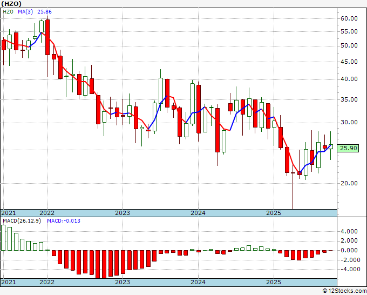Click the 2.000 MACD axis label
Viewport: 367px width, 295px height.
pos(349,241)
